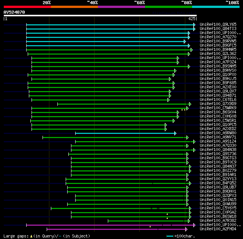Click the cyan alignment bar for UniRef100_Q9LY65
Viewport: 243px width, 239px height.
(110, 25)
